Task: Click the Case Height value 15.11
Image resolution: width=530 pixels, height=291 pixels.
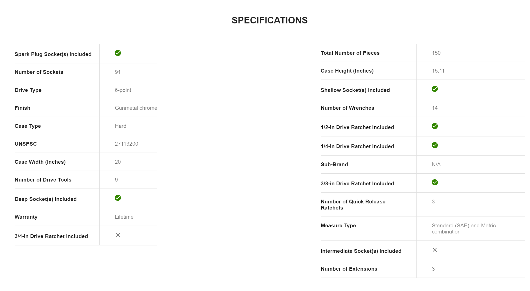Action: point(438,71)
